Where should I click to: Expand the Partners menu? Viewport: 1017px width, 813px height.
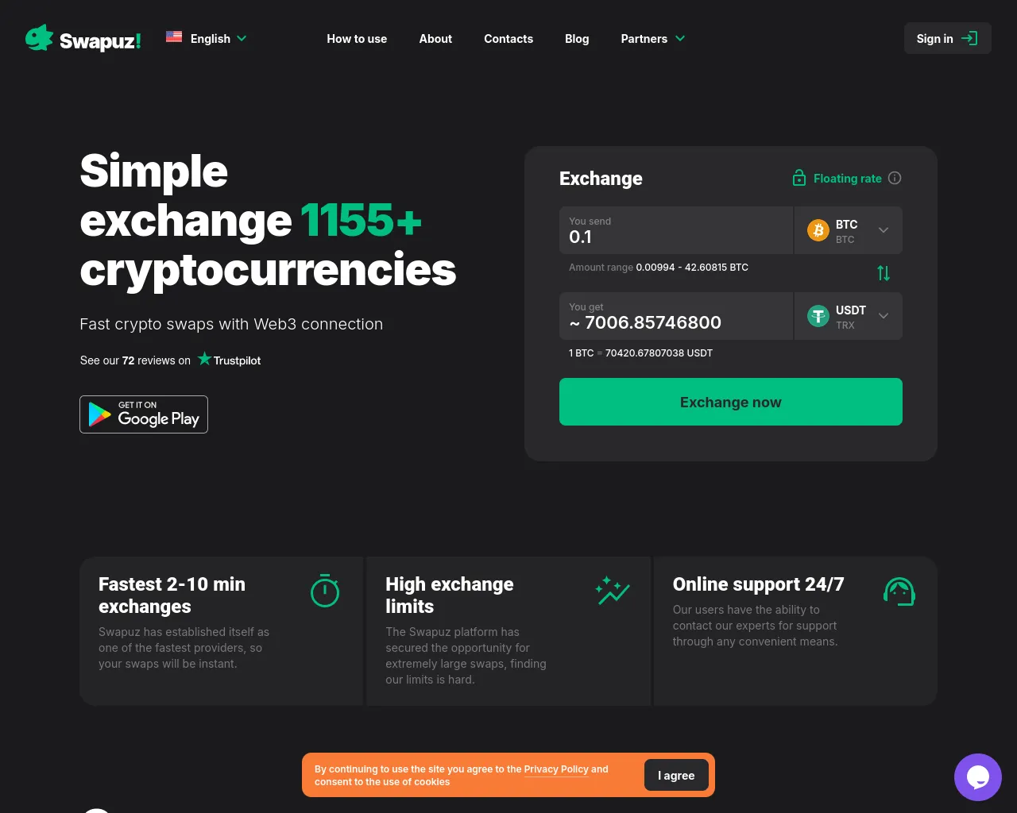[x=652, y=38]
